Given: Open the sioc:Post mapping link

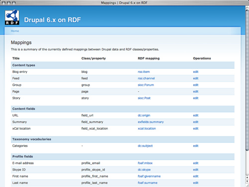Looking at the screenshot, I should coord(144,98).
